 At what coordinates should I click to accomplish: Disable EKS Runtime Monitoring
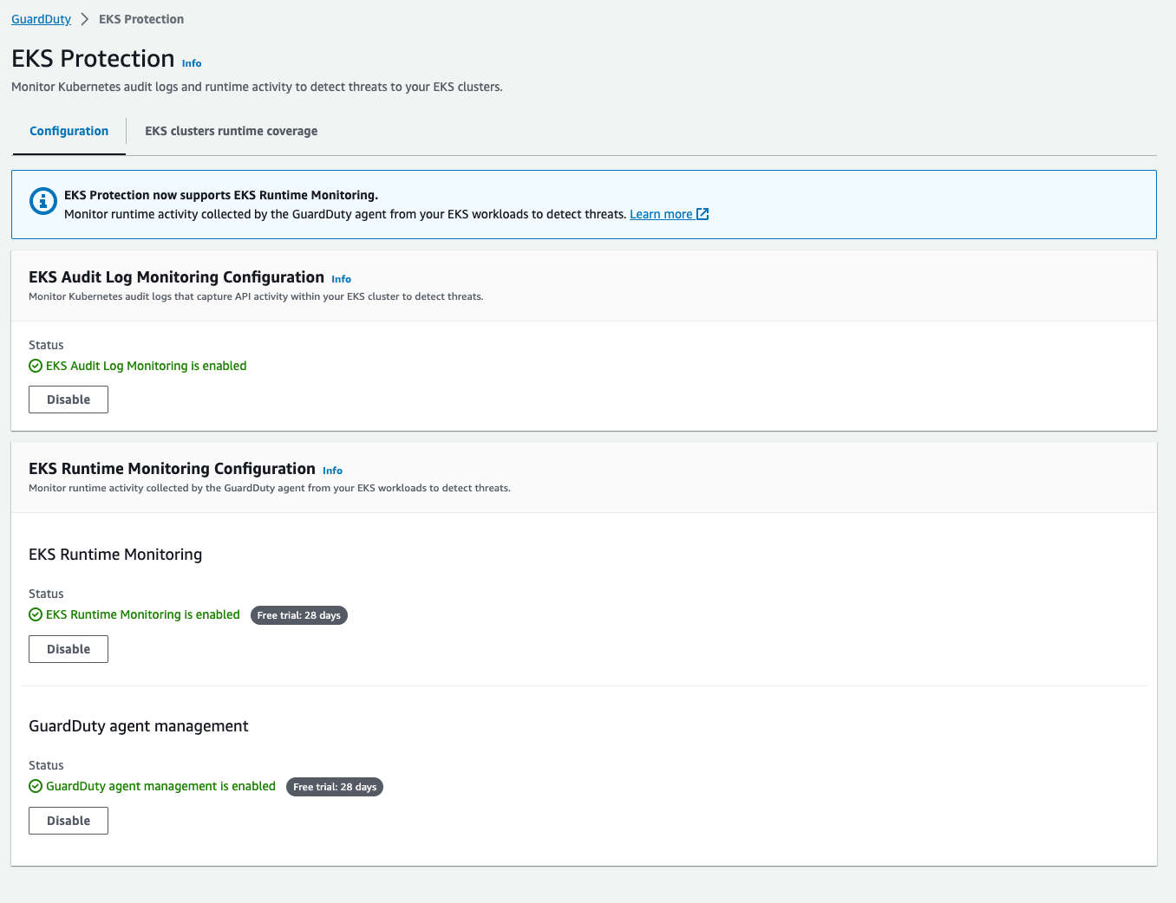pyautogui.click(x=69, y=649)
